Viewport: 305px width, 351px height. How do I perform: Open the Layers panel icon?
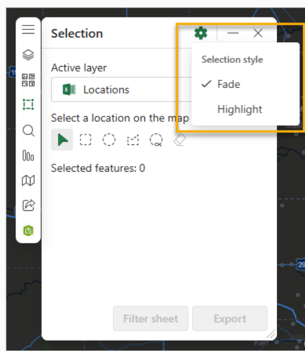[28, 55]
